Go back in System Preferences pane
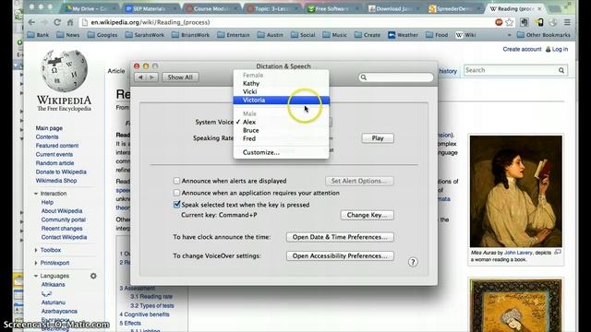This screenshot has height=332, width=591. click(140, 77)
